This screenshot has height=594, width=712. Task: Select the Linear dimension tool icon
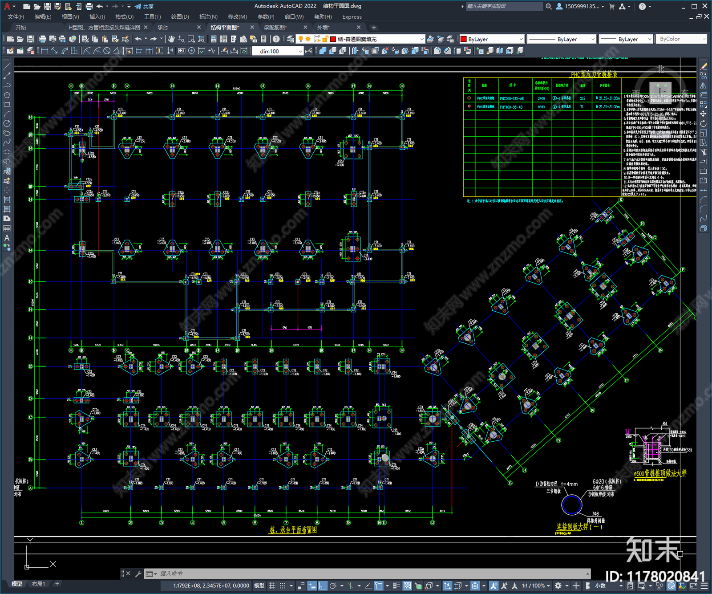tap(44, 51)
